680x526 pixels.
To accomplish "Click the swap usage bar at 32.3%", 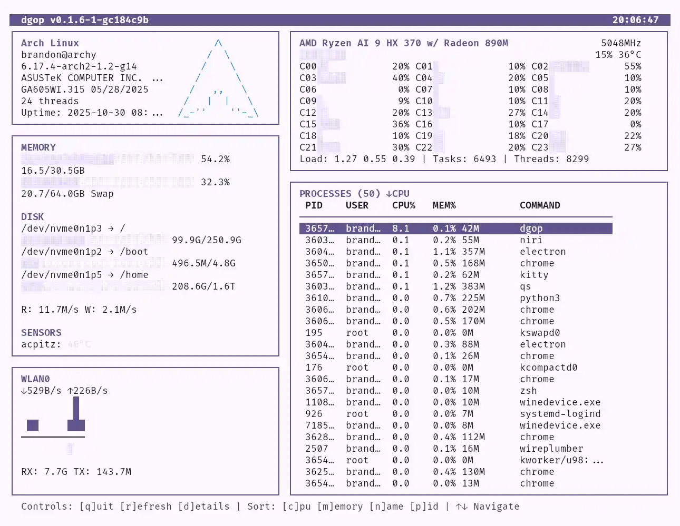I will (107, 182).
